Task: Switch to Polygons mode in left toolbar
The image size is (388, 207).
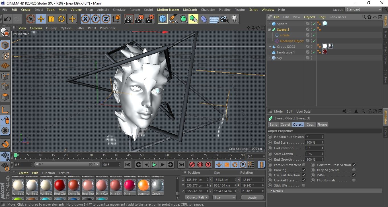Action: coord(5,97)
